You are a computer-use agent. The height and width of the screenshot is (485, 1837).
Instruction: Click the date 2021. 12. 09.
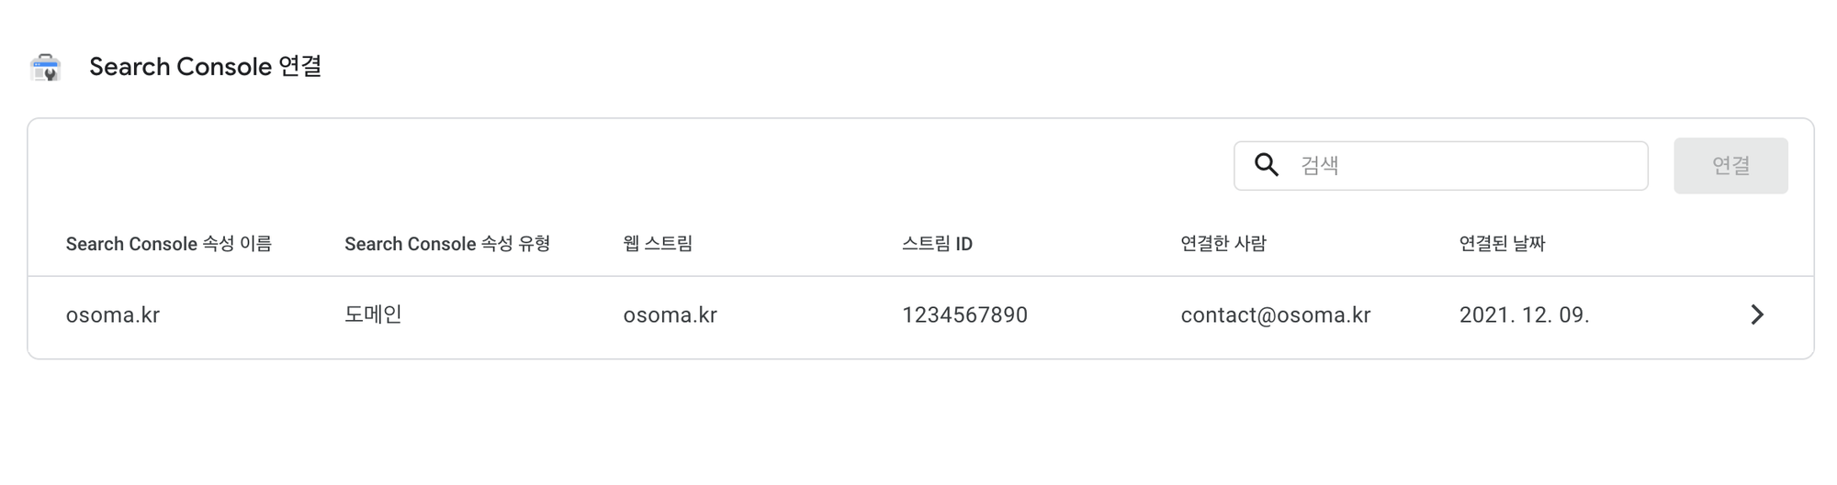tap(1524, 315)
